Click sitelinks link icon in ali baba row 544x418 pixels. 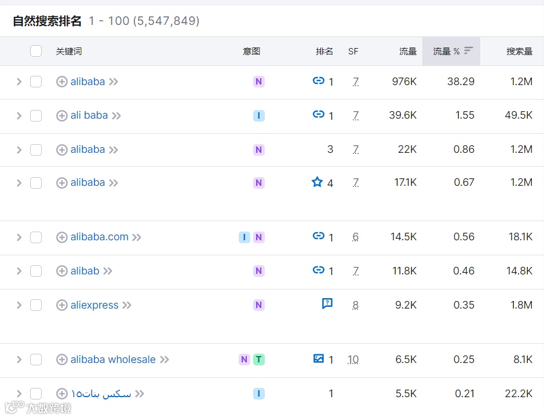click(x=319, y=115)
